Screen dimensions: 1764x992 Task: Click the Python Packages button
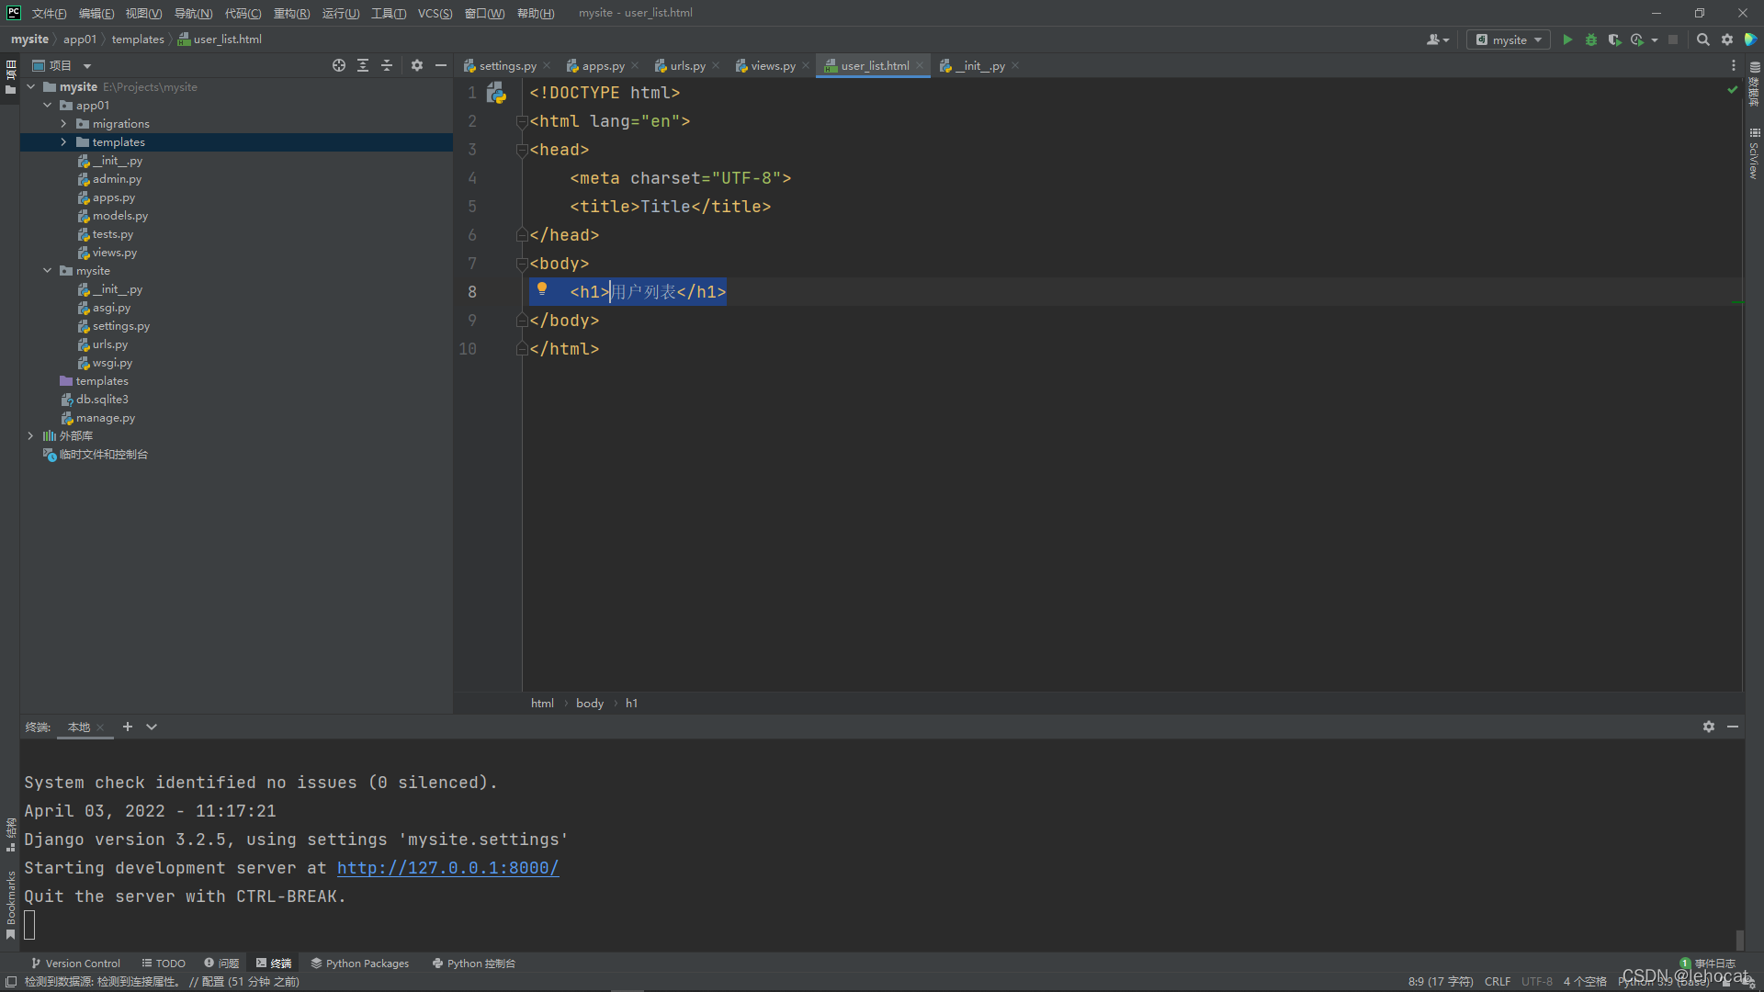pyautogui.click(x=359, y=963)
